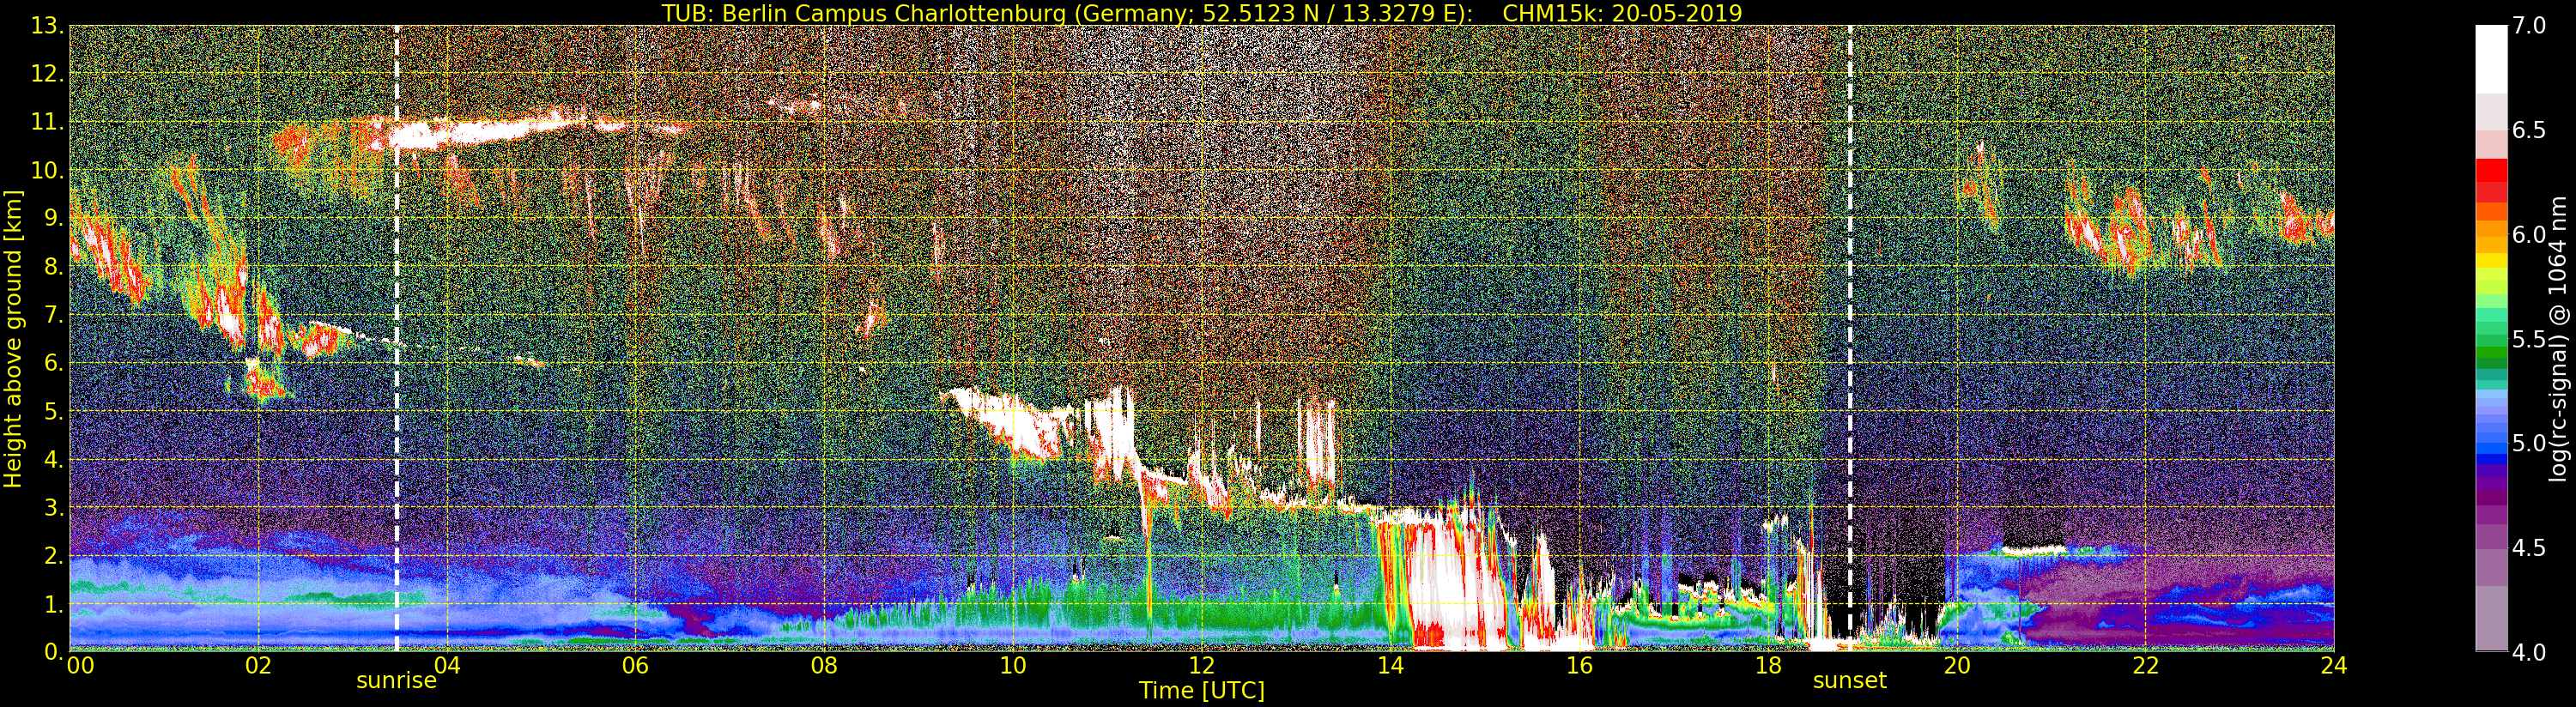Select the 'Time [UTC]' x-axis label
The image size is (2576, 707).
[x=1201, y=691]
